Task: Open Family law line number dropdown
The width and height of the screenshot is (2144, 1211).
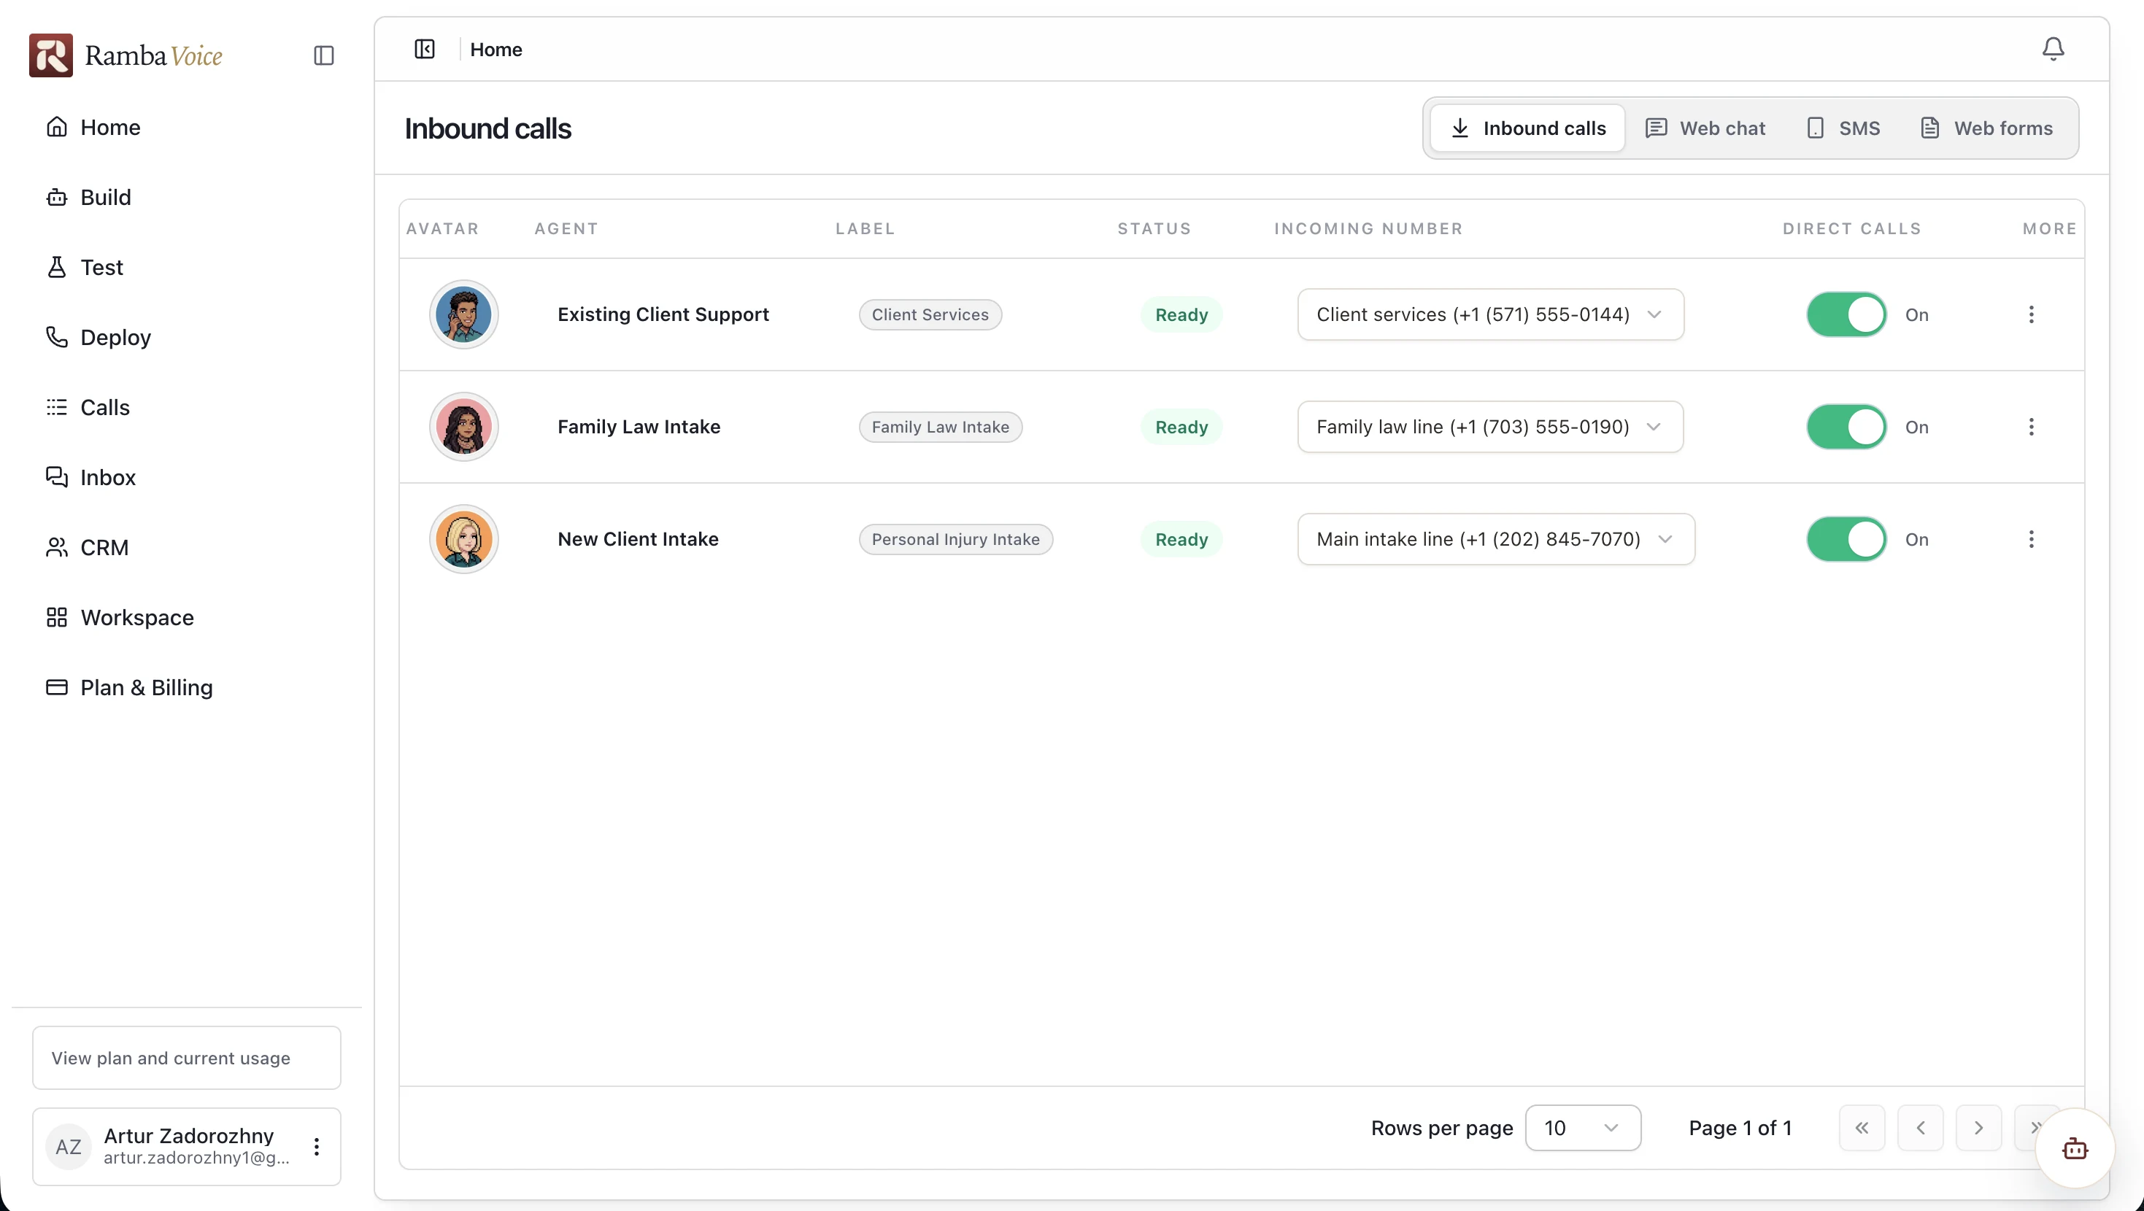Action: tap(1490, 427)
